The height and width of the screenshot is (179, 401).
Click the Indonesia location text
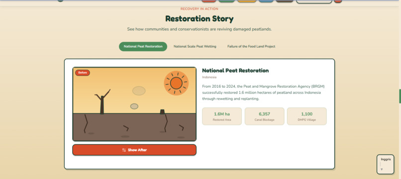pos(209,77)
